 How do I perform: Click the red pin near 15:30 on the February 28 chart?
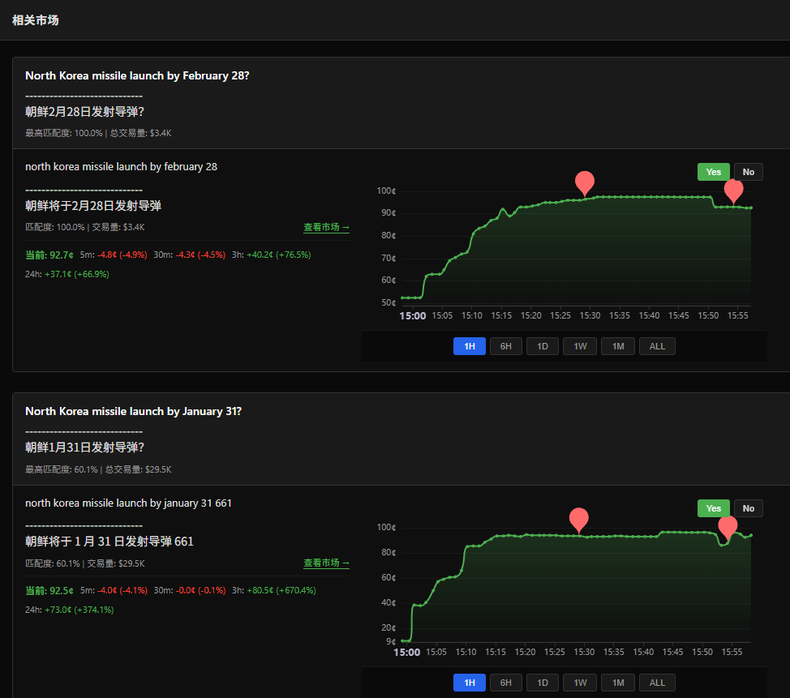[584, 182]
